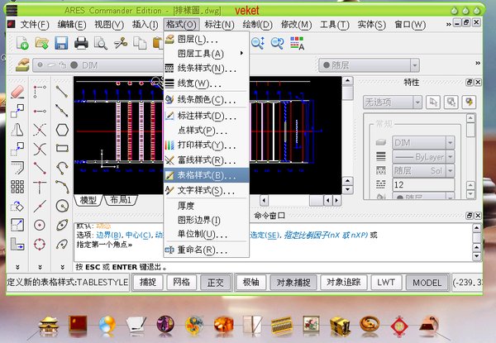Screen dimensions: 496x343
Task: Click the Open folder icon
Action: pos(42,43)
